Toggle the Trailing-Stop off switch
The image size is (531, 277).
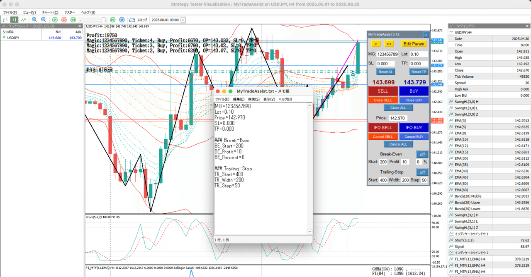coord(422,172)
